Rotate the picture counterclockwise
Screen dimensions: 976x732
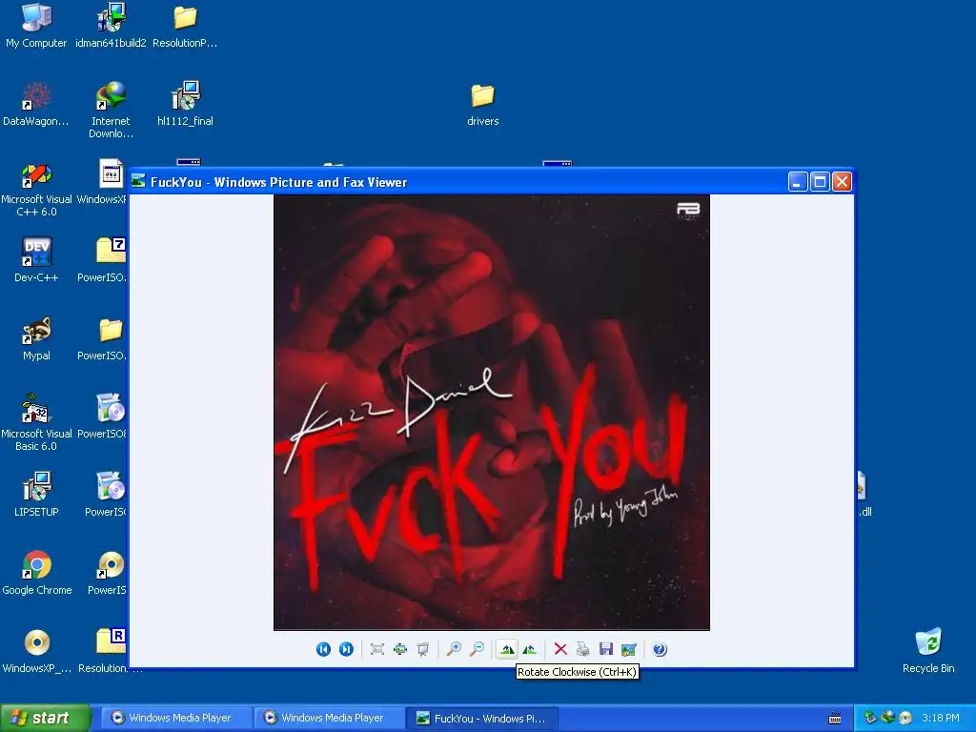(x=530, y=649)
